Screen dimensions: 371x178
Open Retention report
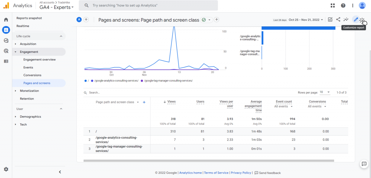click(x=27, y=98)
